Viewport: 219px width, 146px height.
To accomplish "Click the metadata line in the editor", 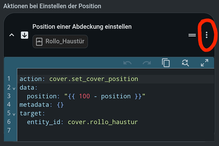I will [x=42, y=105].
